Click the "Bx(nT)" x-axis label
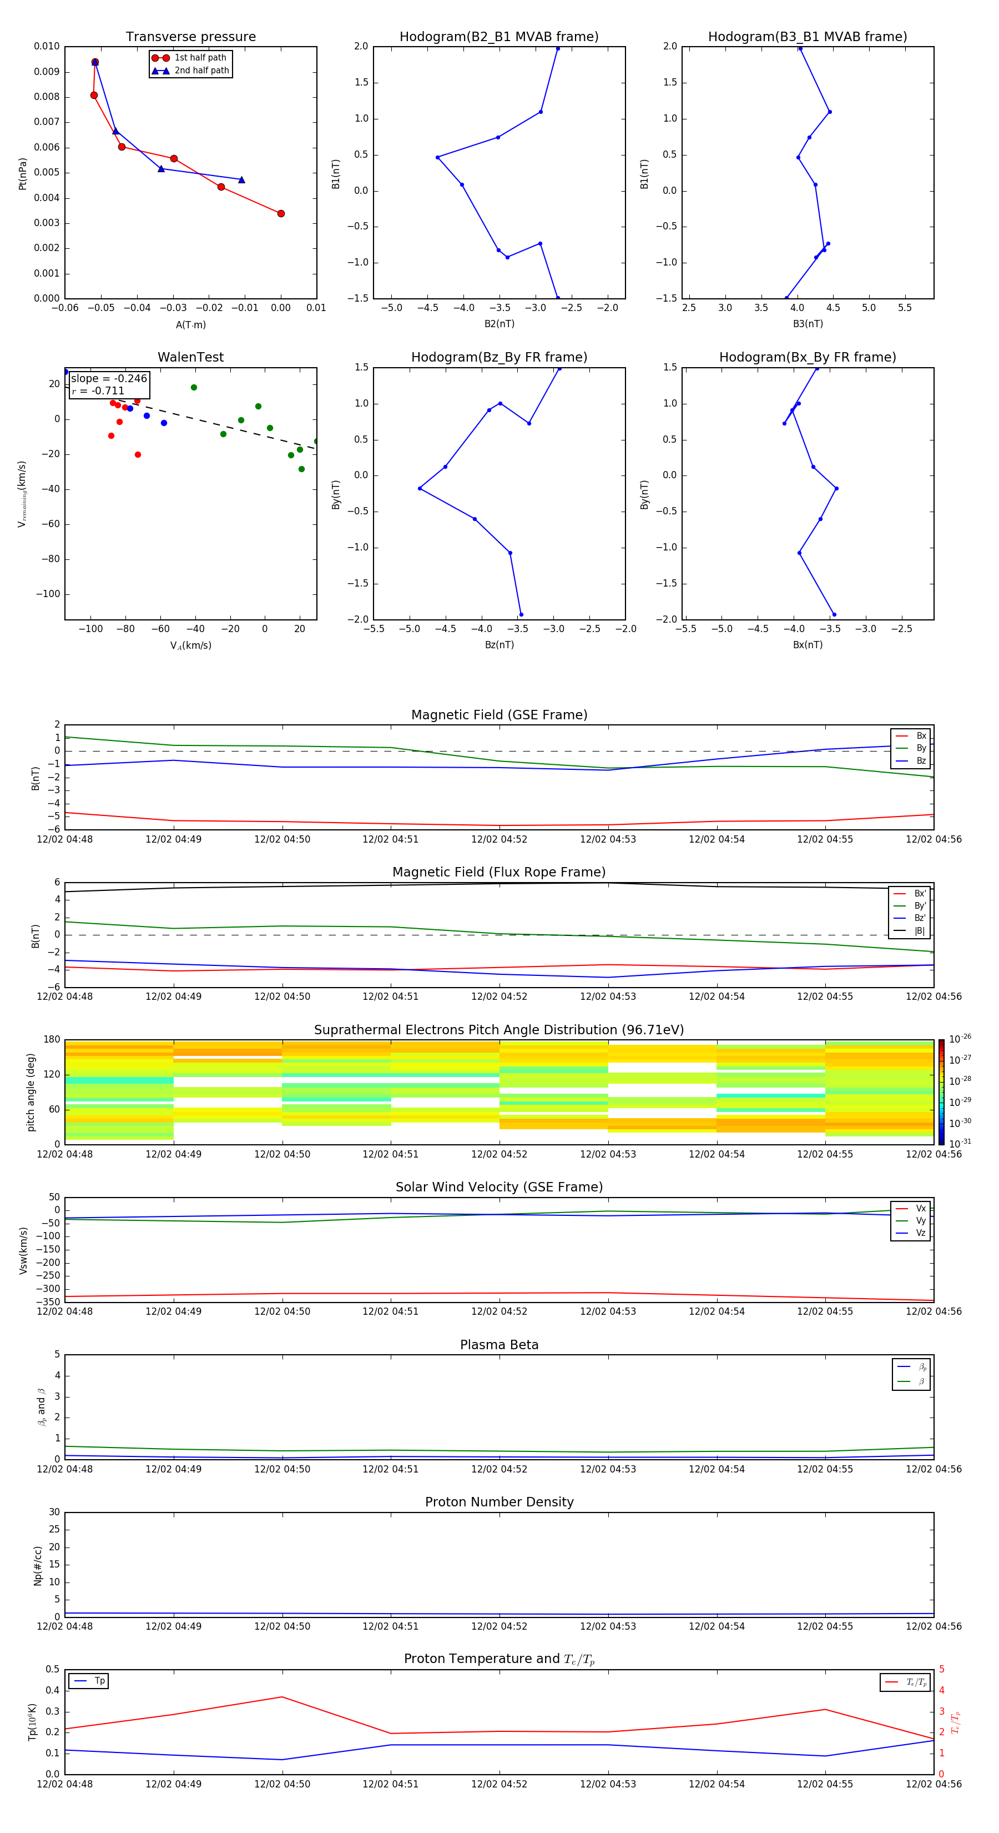Image resolution: width=999 pixels, height=1833 pixels. click(808, 645)
